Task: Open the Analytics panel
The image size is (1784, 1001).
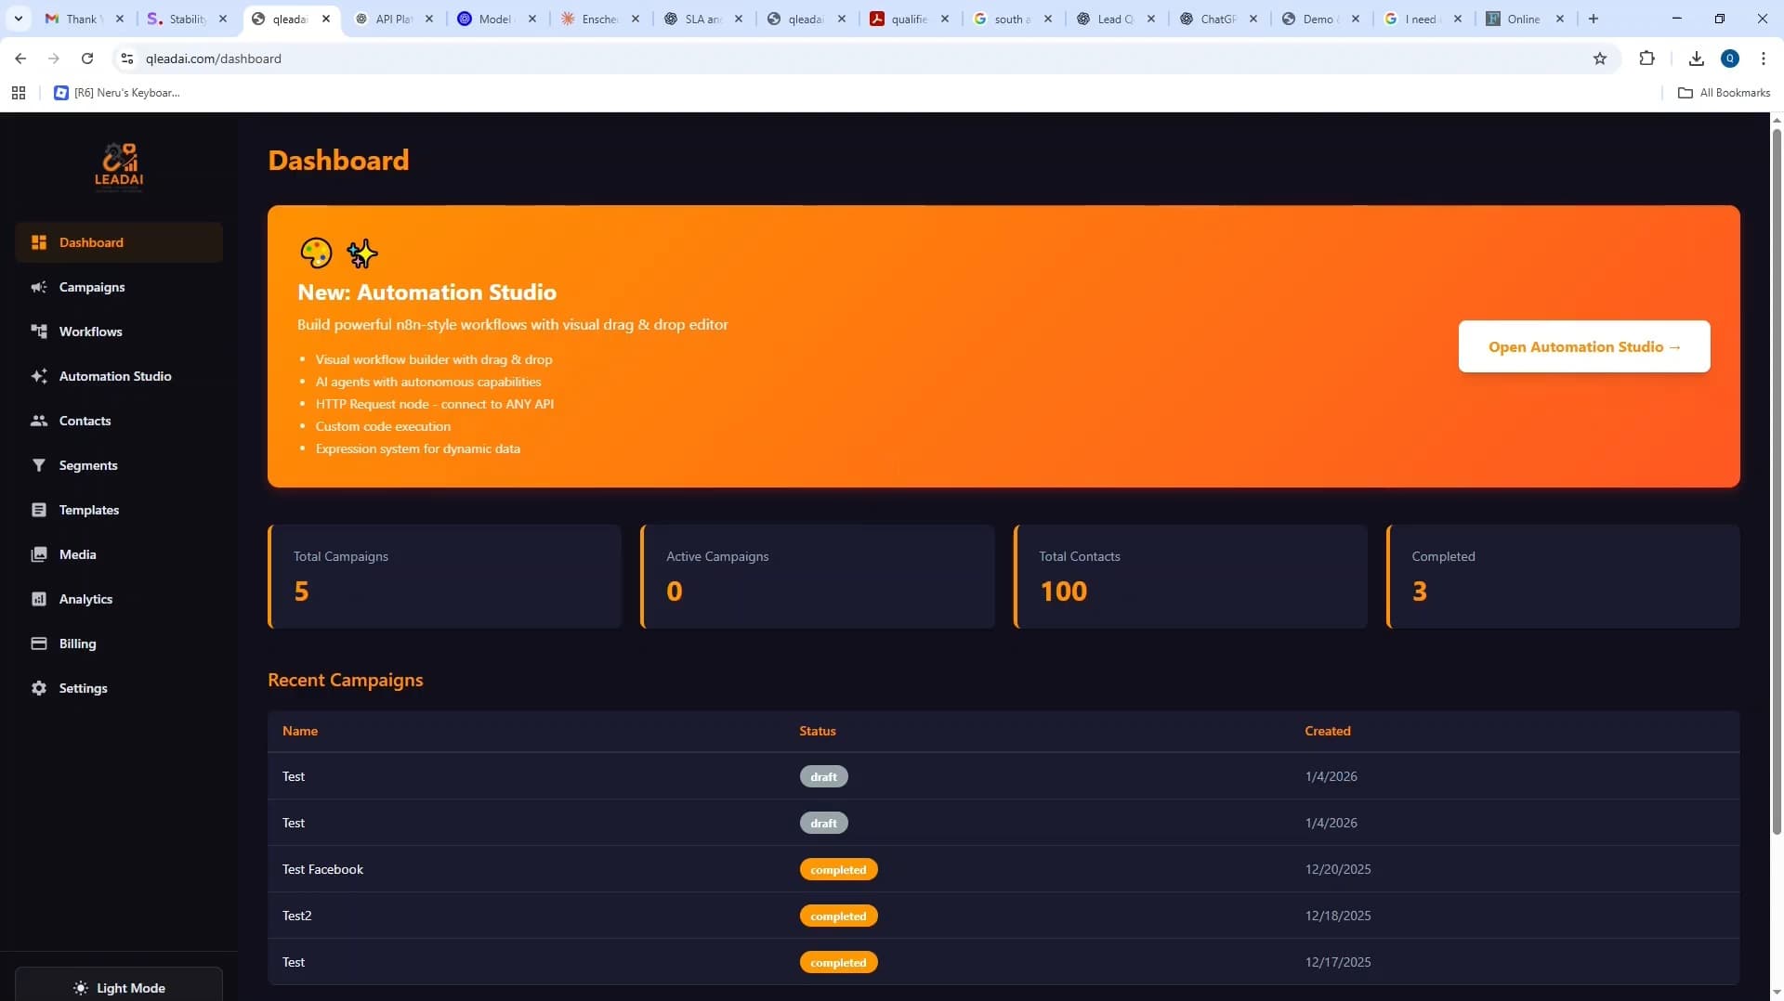Action: point(85,599)
